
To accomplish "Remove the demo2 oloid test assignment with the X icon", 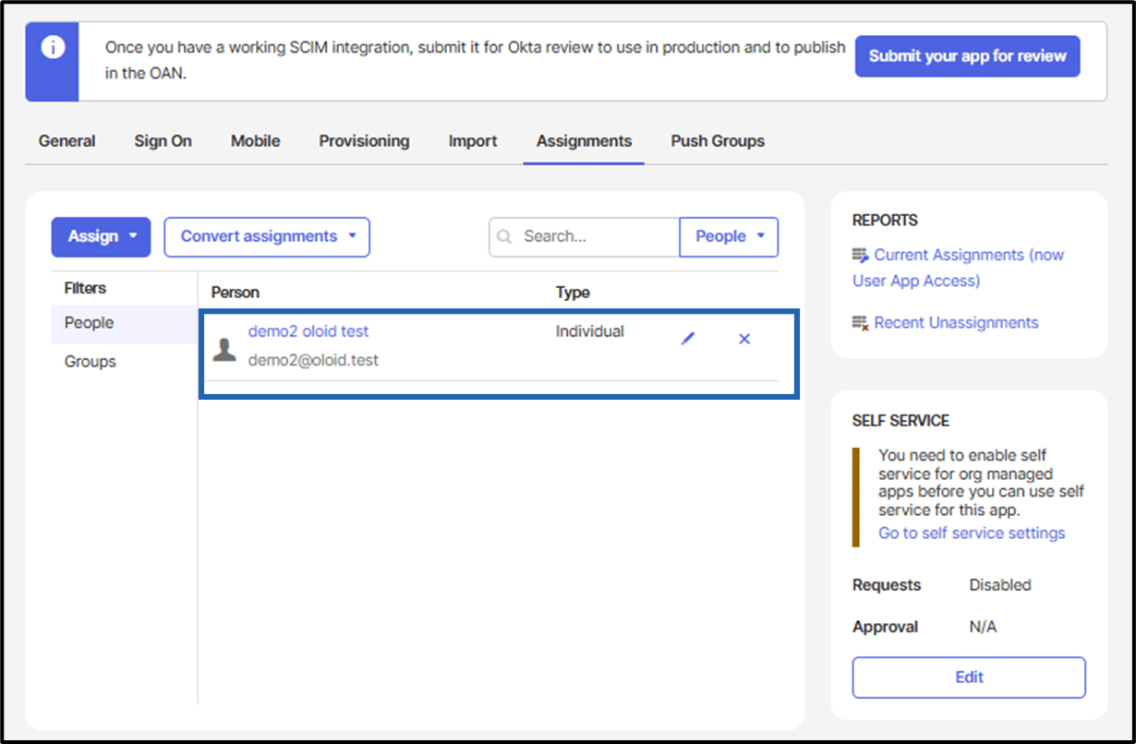I will (x=744, y=339).
